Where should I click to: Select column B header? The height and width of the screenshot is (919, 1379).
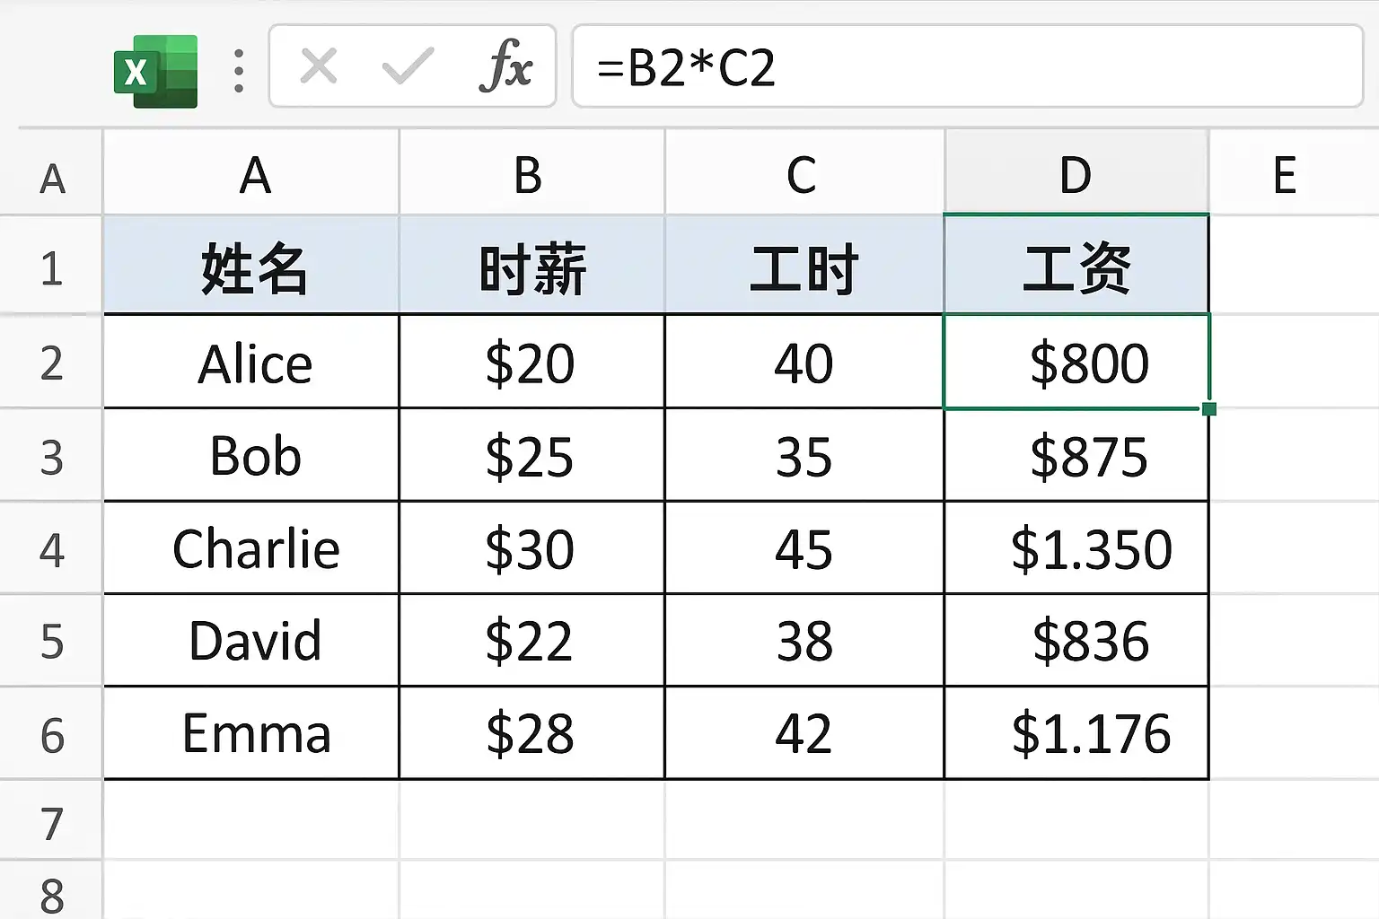click(x=530, y=174)
